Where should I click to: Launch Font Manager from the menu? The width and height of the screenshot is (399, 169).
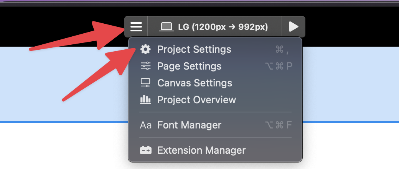tap(189, 125)
